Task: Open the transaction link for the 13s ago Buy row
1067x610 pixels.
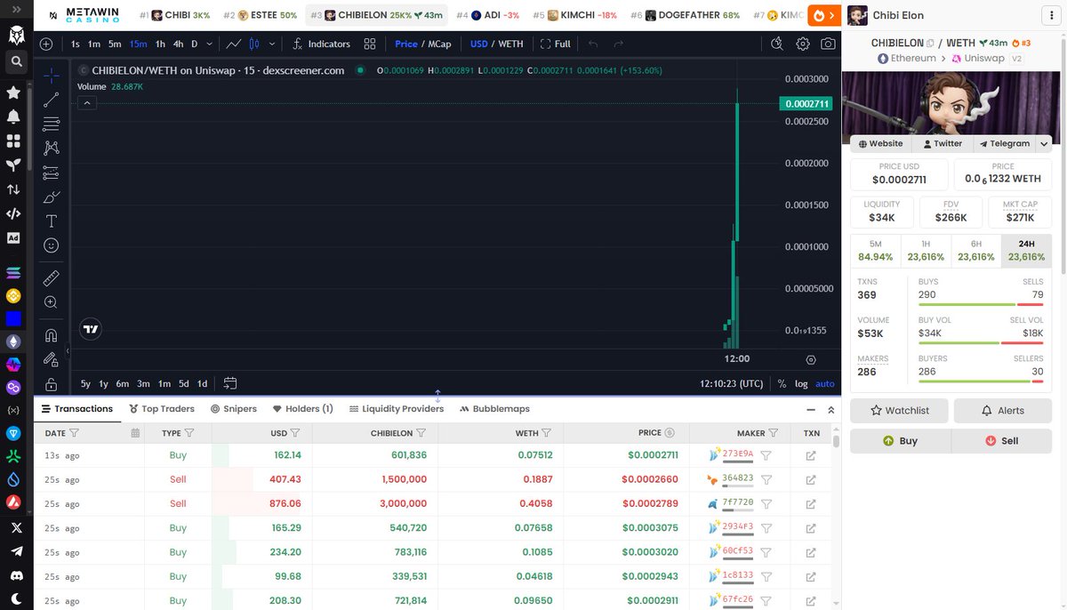Action: pos(811,454)
